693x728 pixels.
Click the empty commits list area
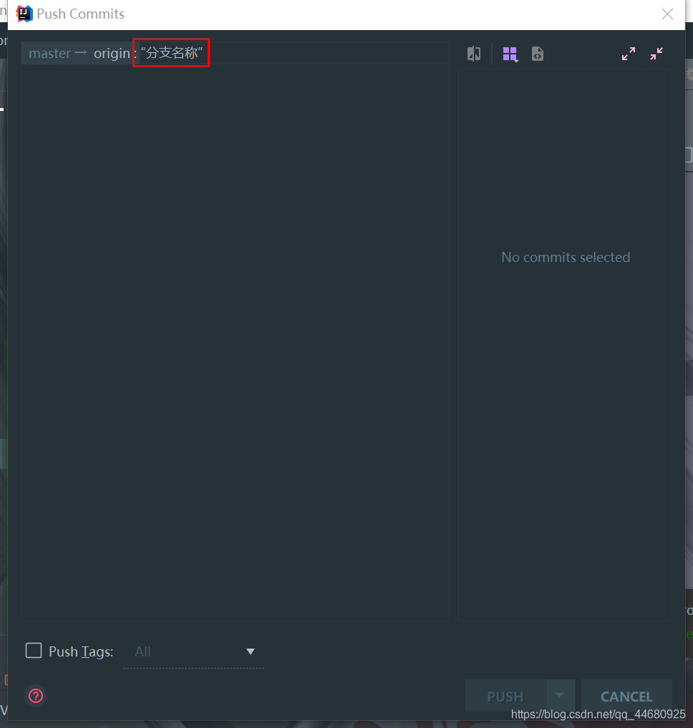235,341
